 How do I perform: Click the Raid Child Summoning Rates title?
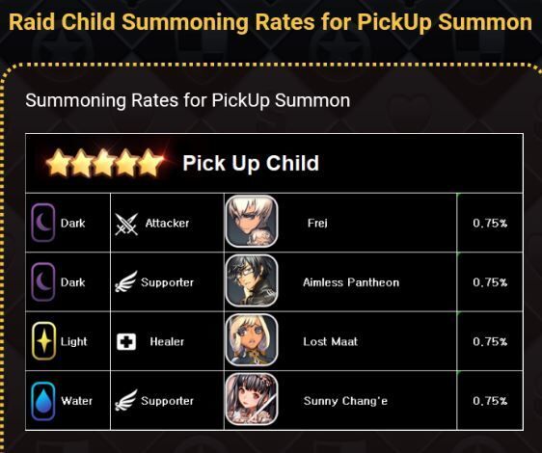(x=270, y=22)
